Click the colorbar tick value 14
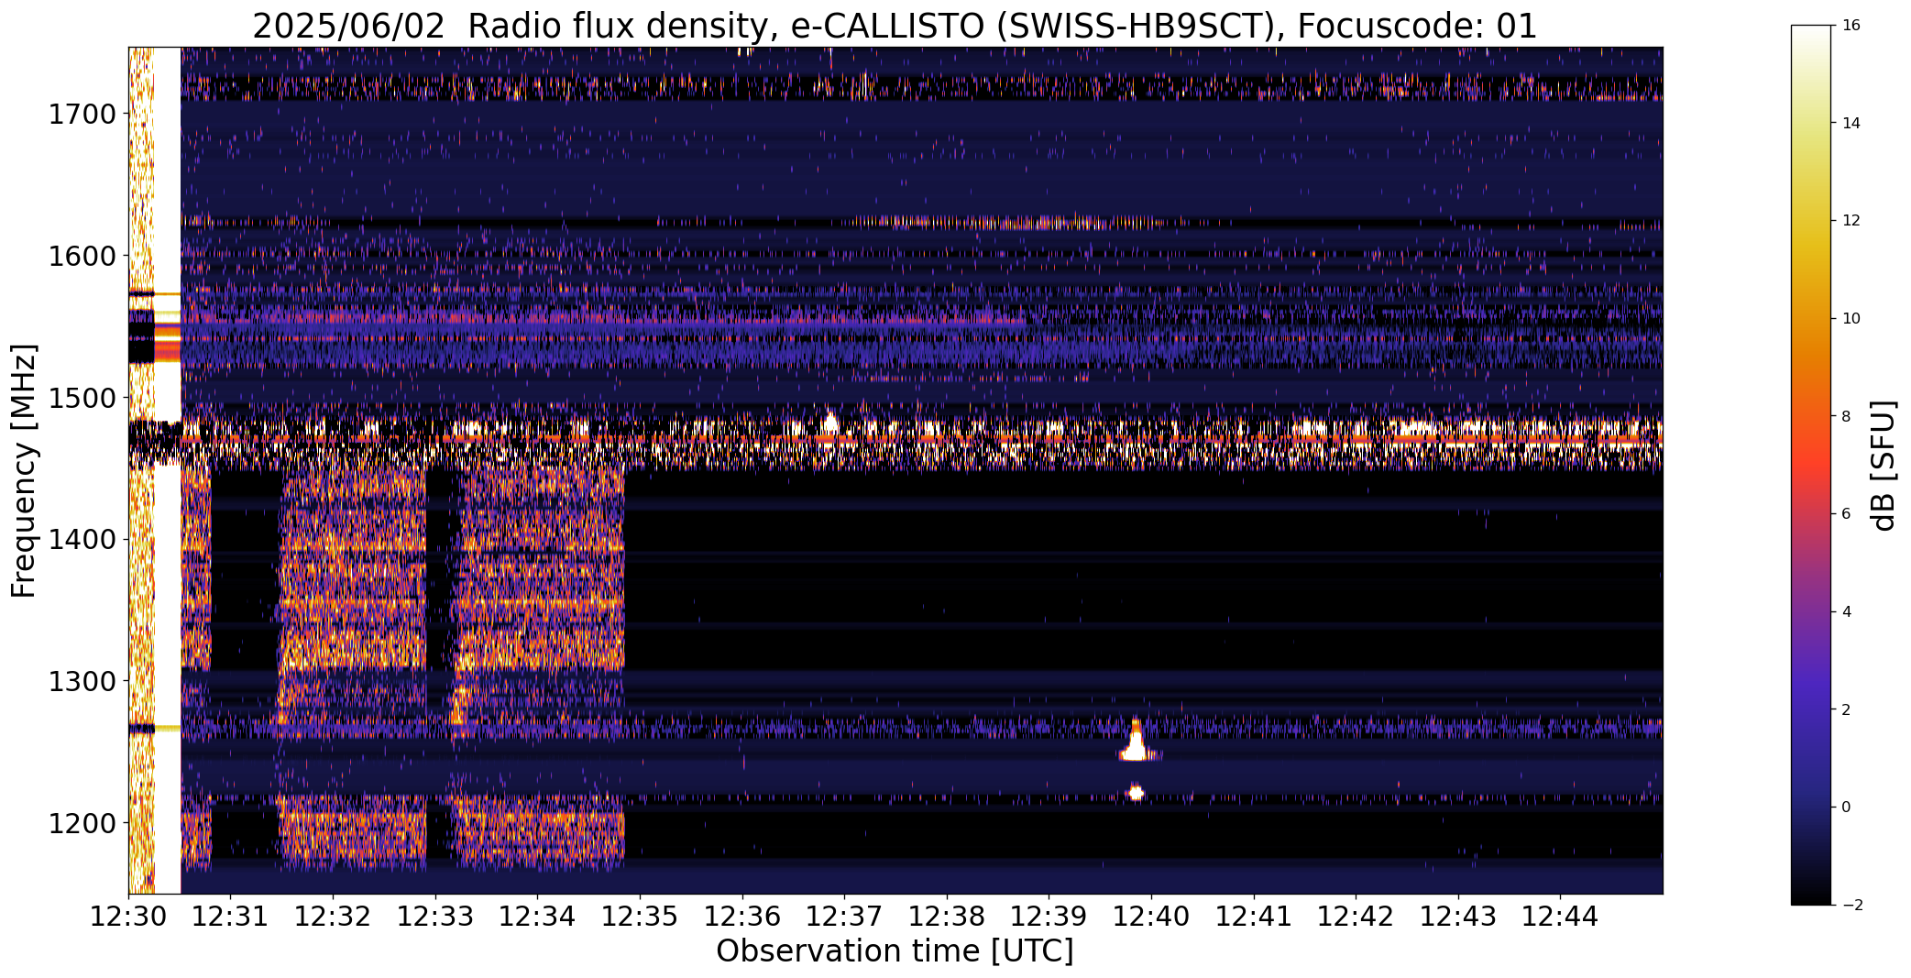This screenshot has width=1911, height=978. (x=1851, y=123)
